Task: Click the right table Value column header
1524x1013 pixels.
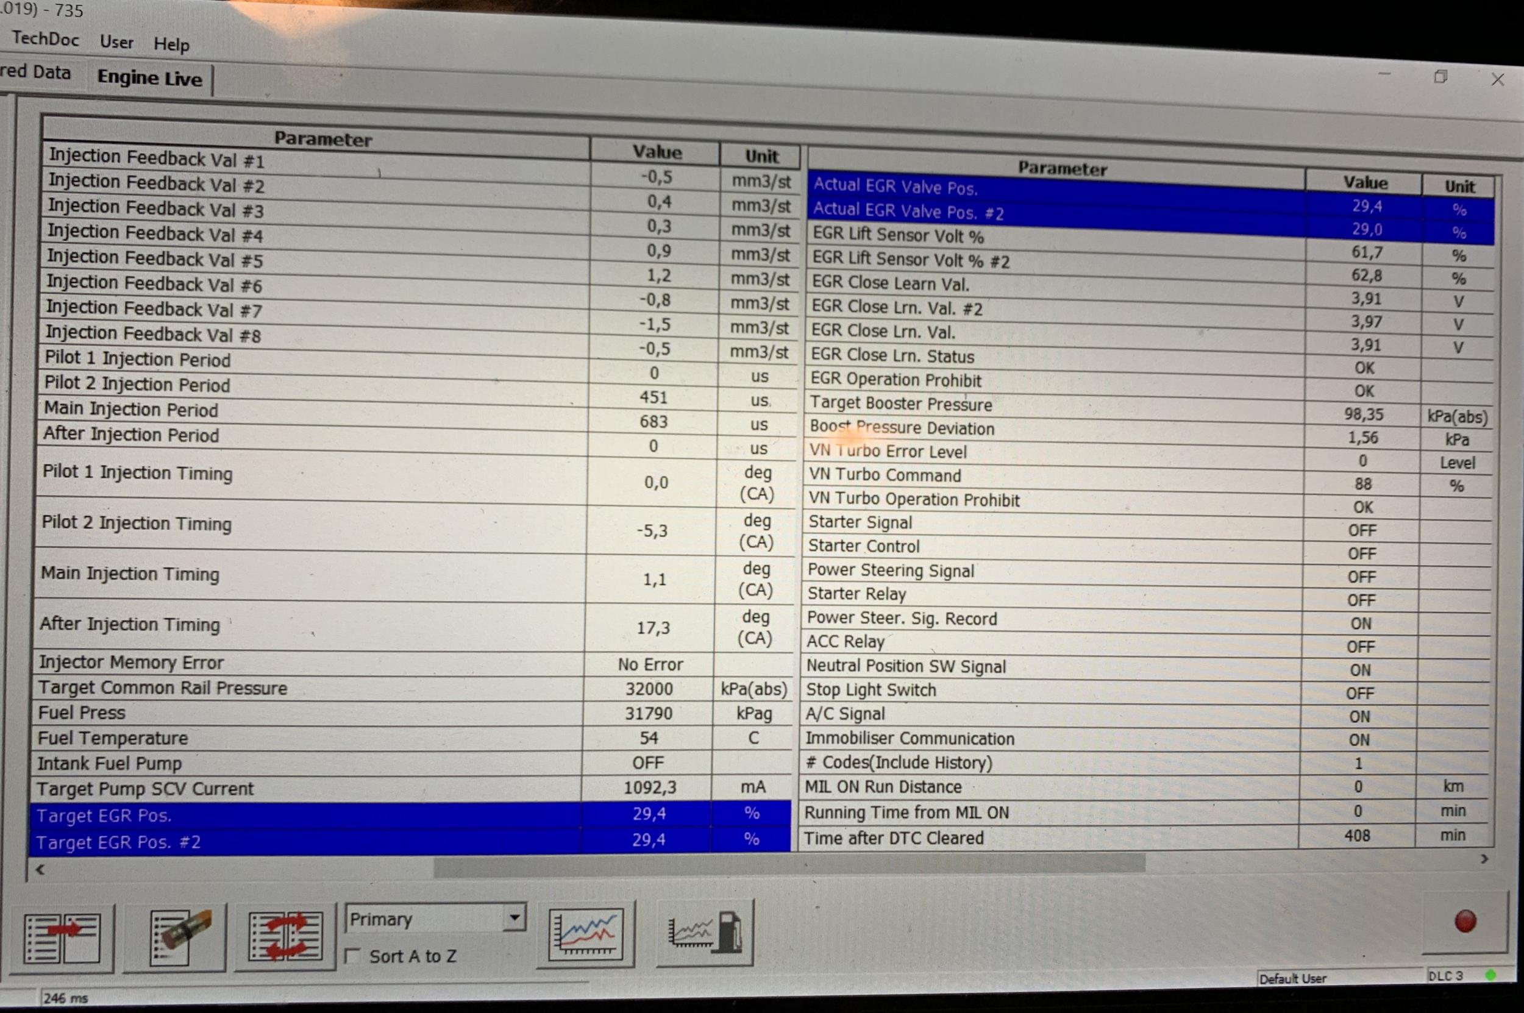Action: point(1364,183)
